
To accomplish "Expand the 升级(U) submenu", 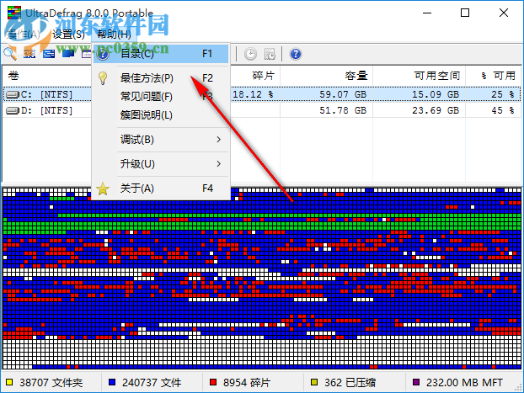I will [x=161, y=164].
